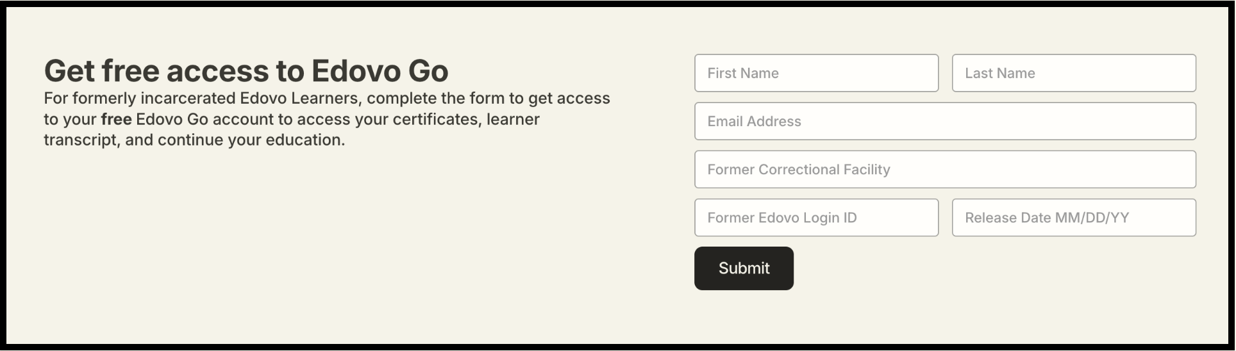The height and width of the screenshot is (351, 1236).
Task: Click "Edovo Go account" phrase in description
Action: point(204,120)
